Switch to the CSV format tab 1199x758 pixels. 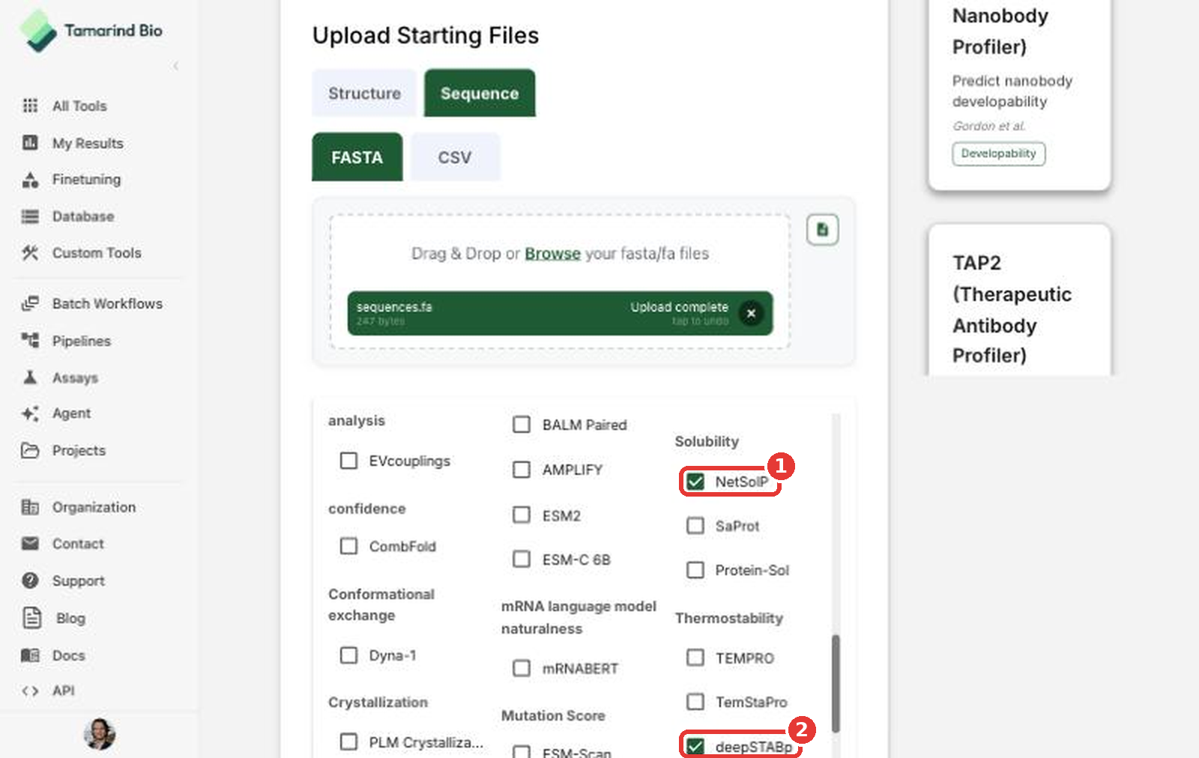pos(455,157)
